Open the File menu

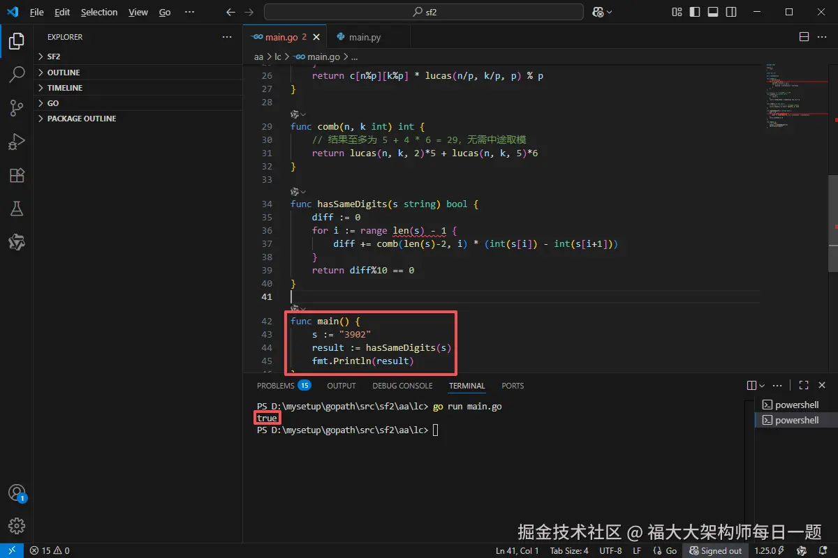point(37,12)
